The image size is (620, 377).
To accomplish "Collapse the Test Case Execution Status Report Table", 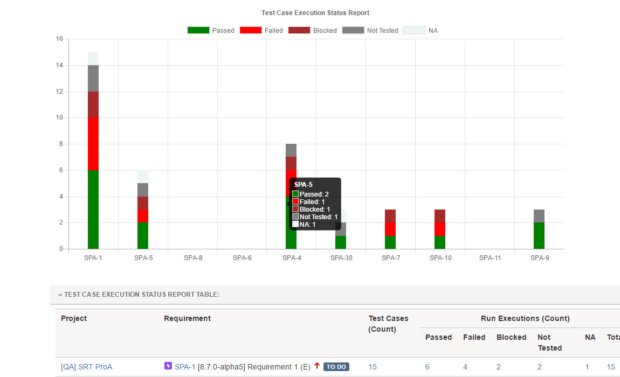I will point(60,295).
